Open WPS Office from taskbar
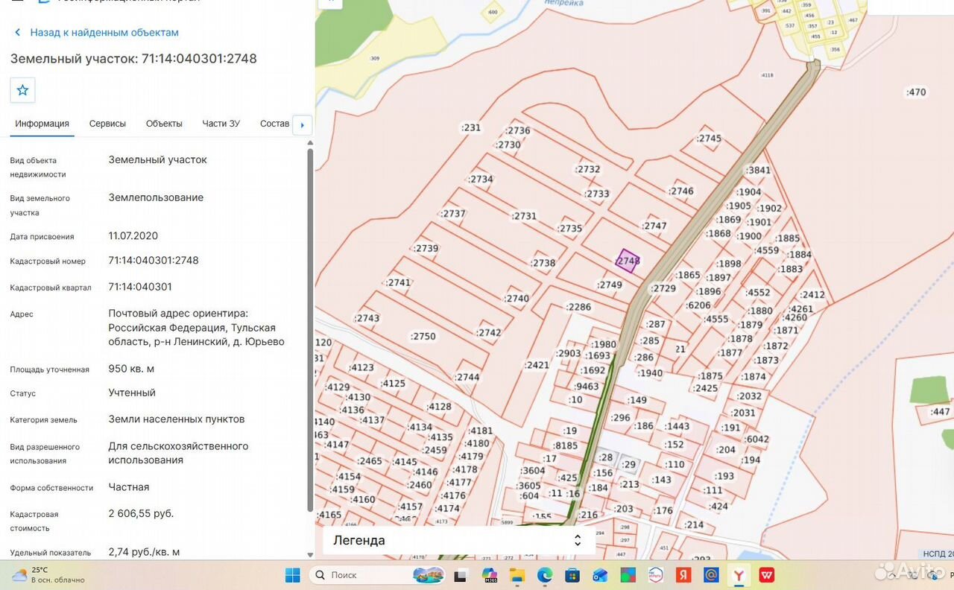The height and width of the screenshot is (590, 954). tap(766, 575)
